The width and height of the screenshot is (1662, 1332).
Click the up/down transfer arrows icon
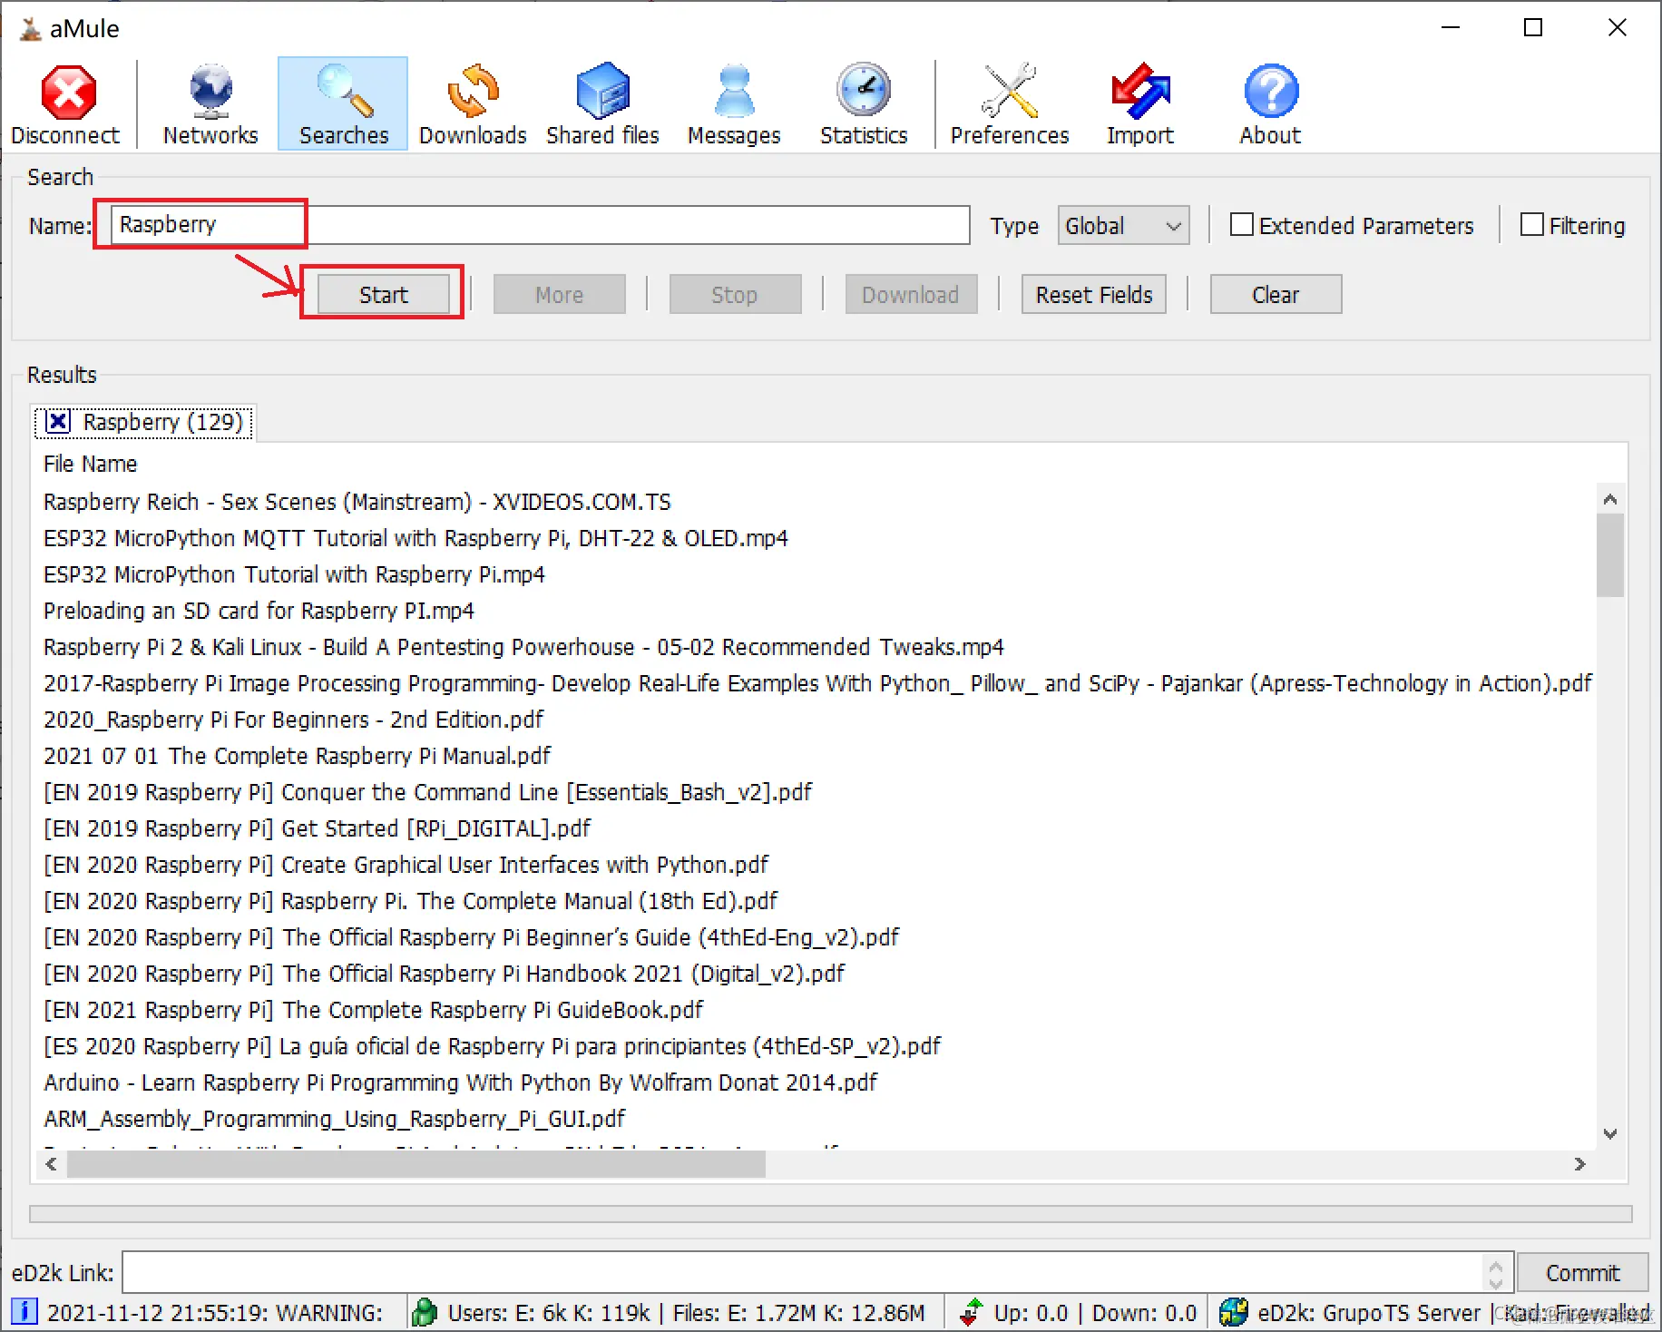click(972, 1312)
